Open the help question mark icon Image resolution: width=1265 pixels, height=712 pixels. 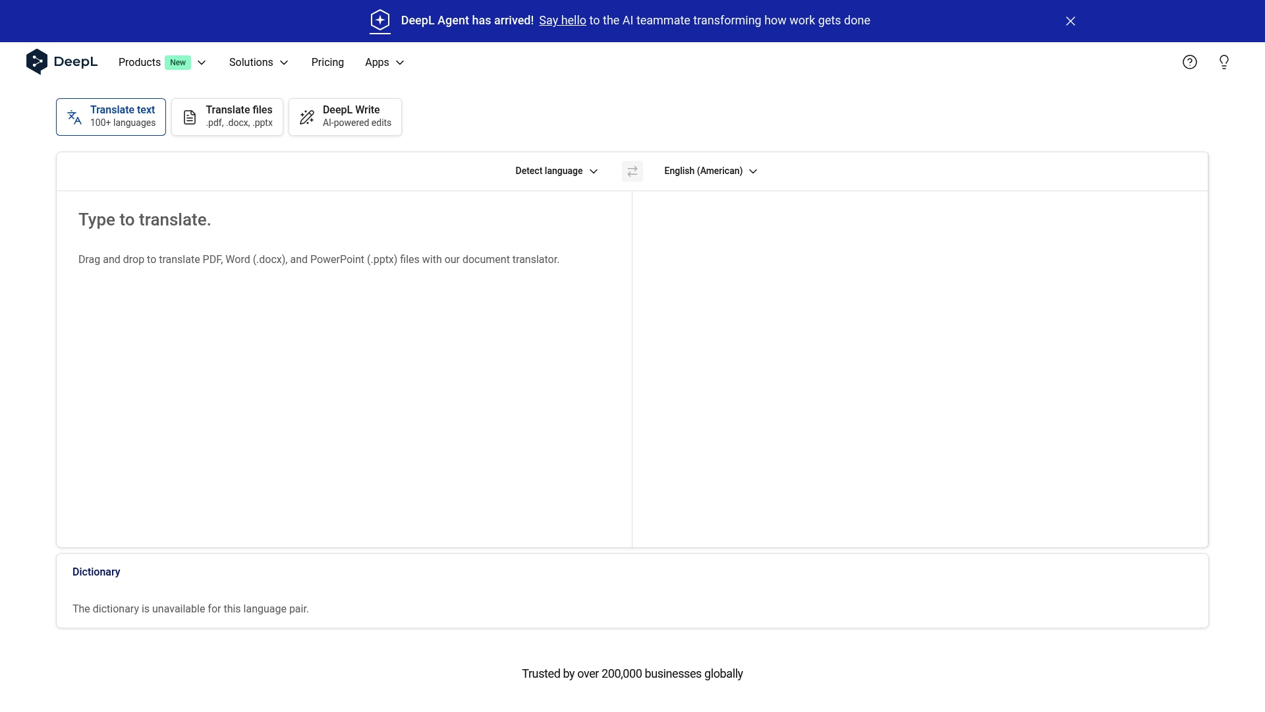tap(1190, 61)
